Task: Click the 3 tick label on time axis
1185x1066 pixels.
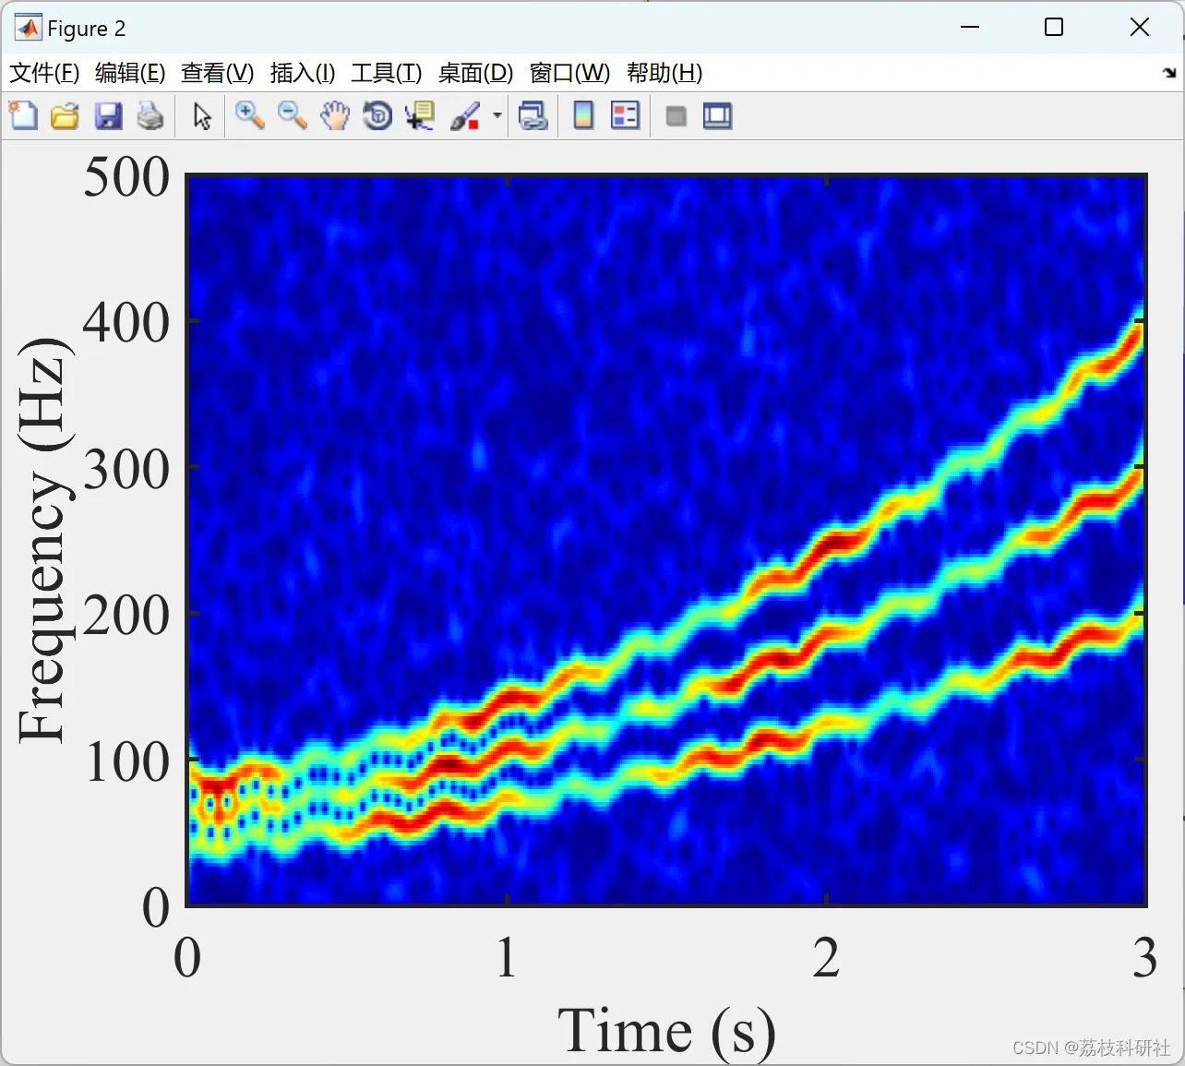Action: [1144, 957]
